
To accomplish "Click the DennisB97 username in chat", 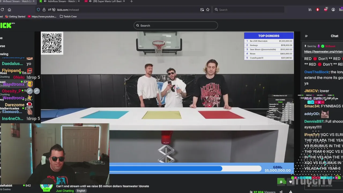I will pyautogui.click(x=314, y=121).
